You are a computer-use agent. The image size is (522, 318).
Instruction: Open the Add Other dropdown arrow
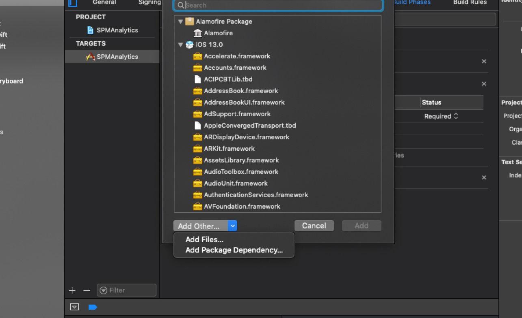(x=232, y=226)
